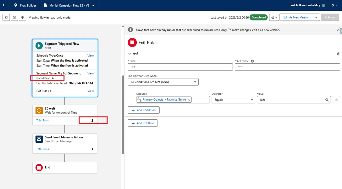Screen dimensions: 342x189
Task: Click the Flow Builder location pin icon
Action: [16, 5]
